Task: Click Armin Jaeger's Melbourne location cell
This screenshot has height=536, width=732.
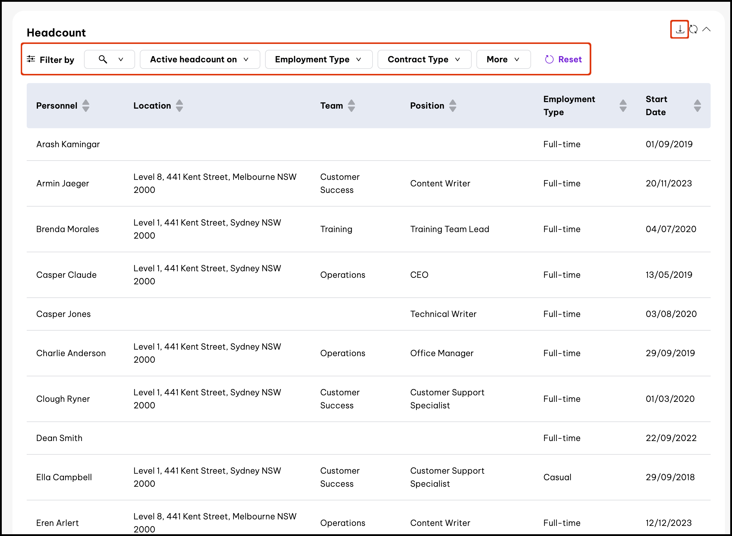Action: pos(215,184)
